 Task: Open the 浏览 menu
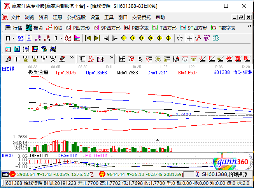(30, 18)
